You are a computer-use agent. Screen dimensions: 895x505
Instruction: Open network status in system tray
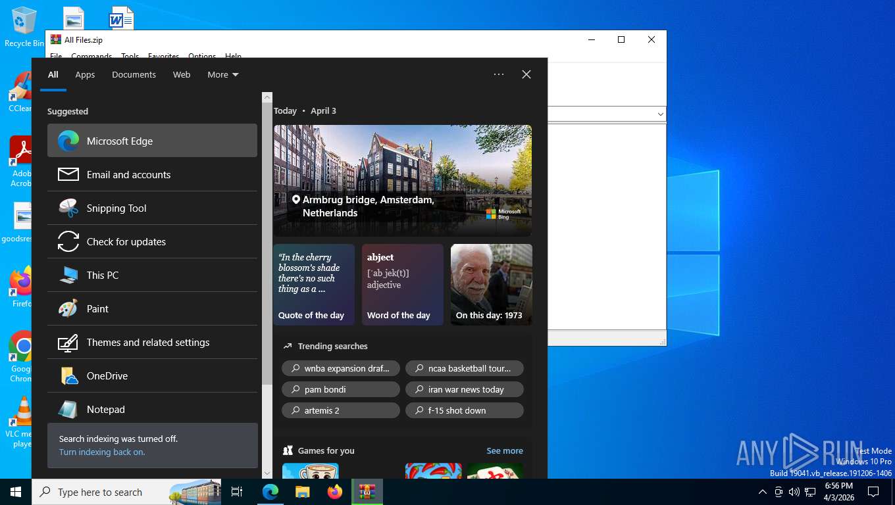(810, 492)
